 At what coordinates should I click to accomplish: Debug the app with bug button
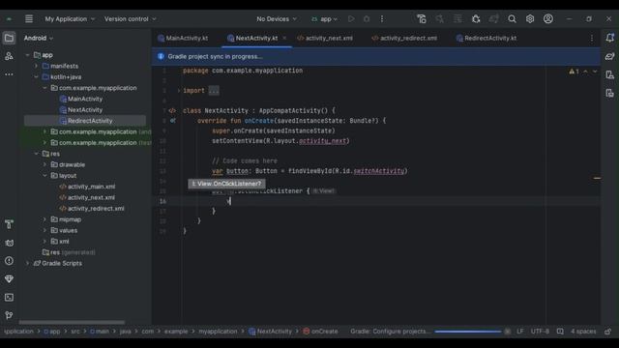367,19
